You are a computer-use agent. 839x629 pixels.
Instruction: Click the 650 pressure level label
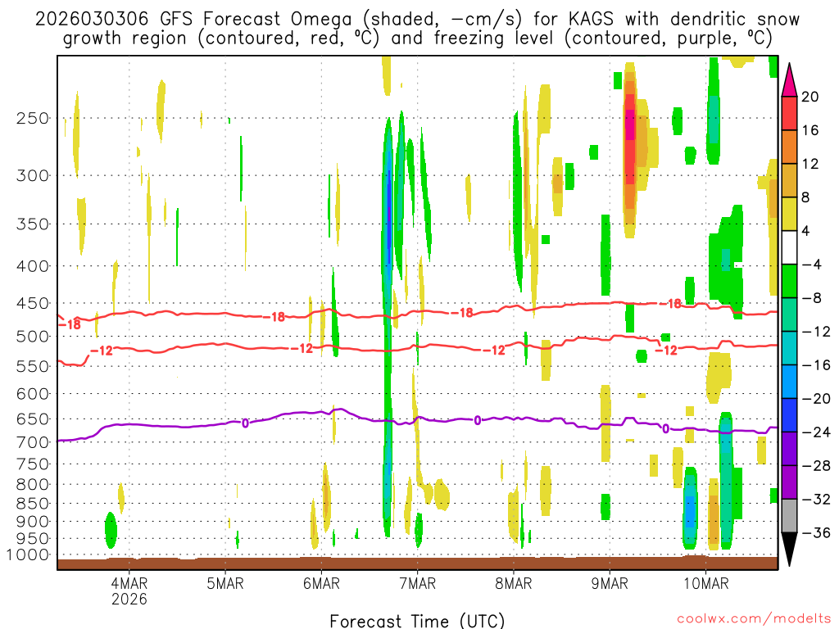[x=33, y=419]
